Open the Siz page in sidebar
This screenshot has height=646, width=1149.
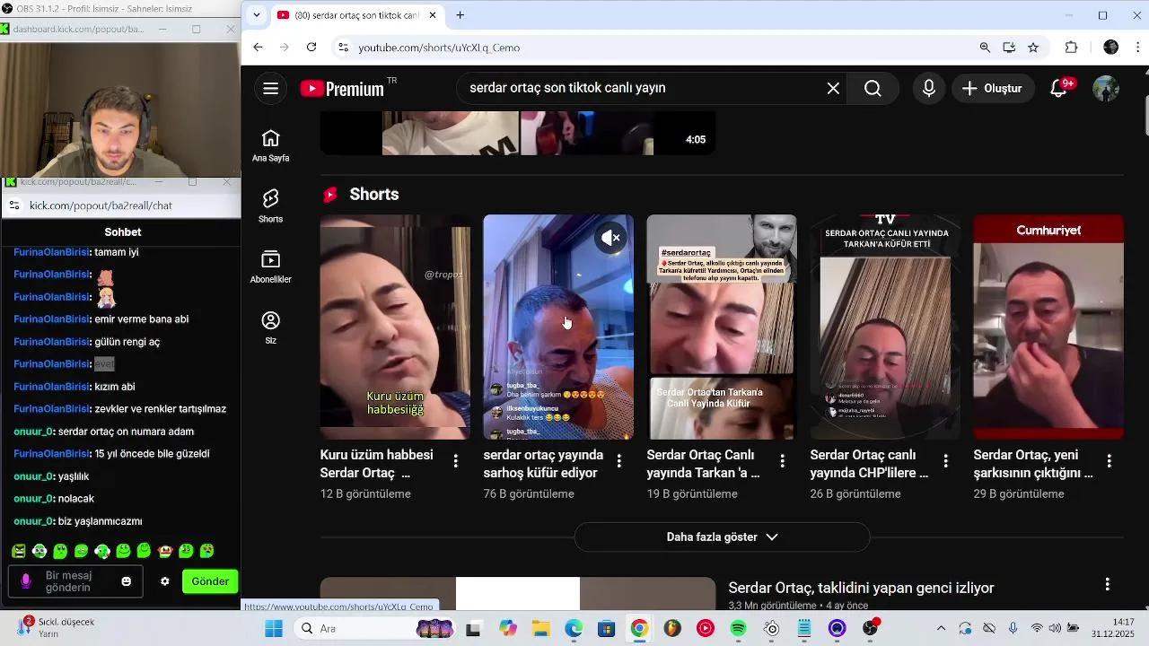(270, 327)
